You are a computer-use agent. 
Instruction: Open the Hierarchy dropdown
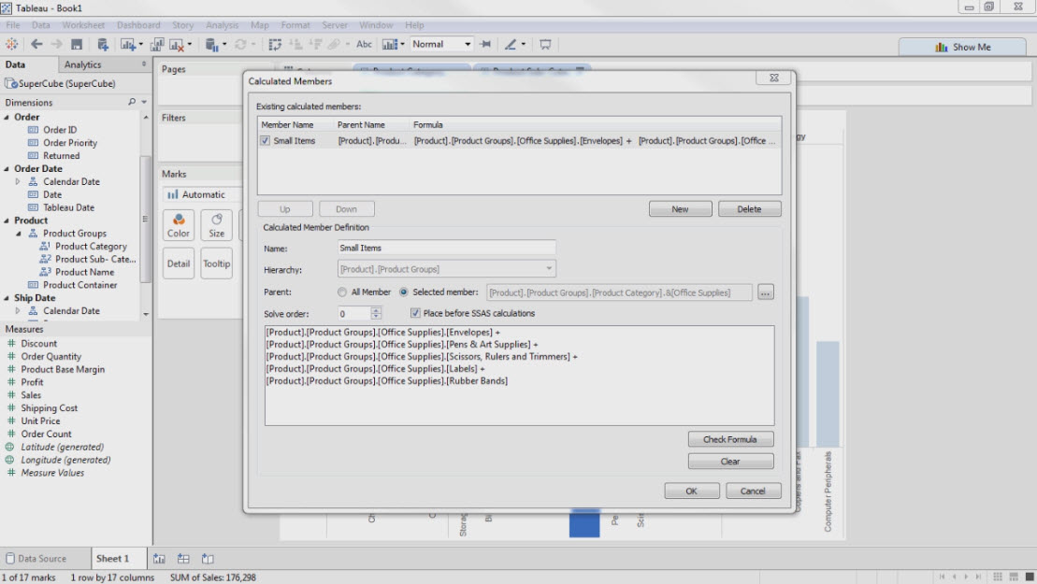(549, 269)
